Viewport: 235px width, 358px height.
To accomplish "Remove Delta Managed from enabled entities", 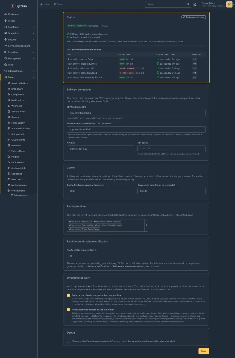I will click(95, 225).
